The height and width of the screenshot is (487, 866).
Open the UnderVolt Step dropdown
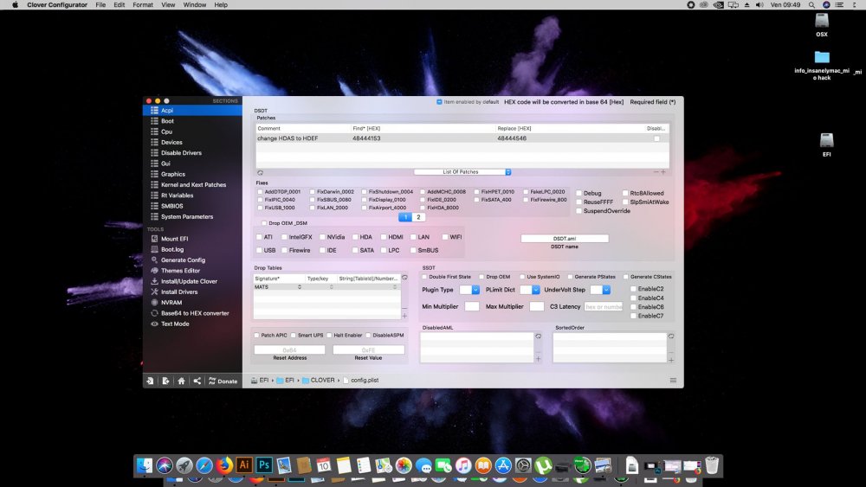tap(600, 290)
